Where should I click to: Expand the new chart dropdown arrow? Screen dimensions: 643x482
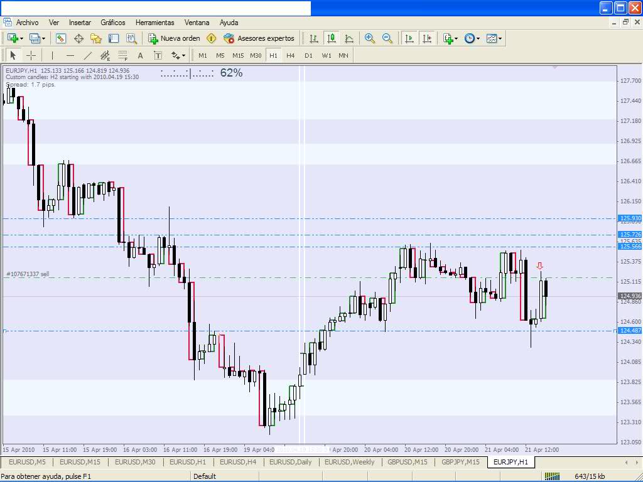point(21,38)
